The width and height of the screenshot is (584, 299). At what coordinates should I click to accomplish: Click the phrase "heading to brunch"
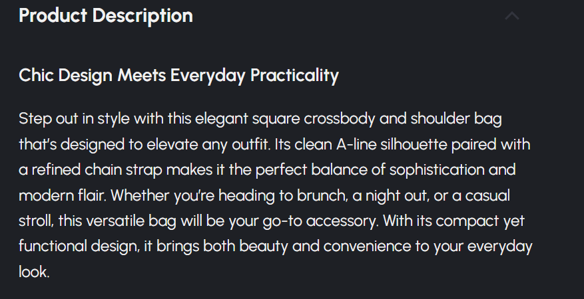(x=258, y=195)
